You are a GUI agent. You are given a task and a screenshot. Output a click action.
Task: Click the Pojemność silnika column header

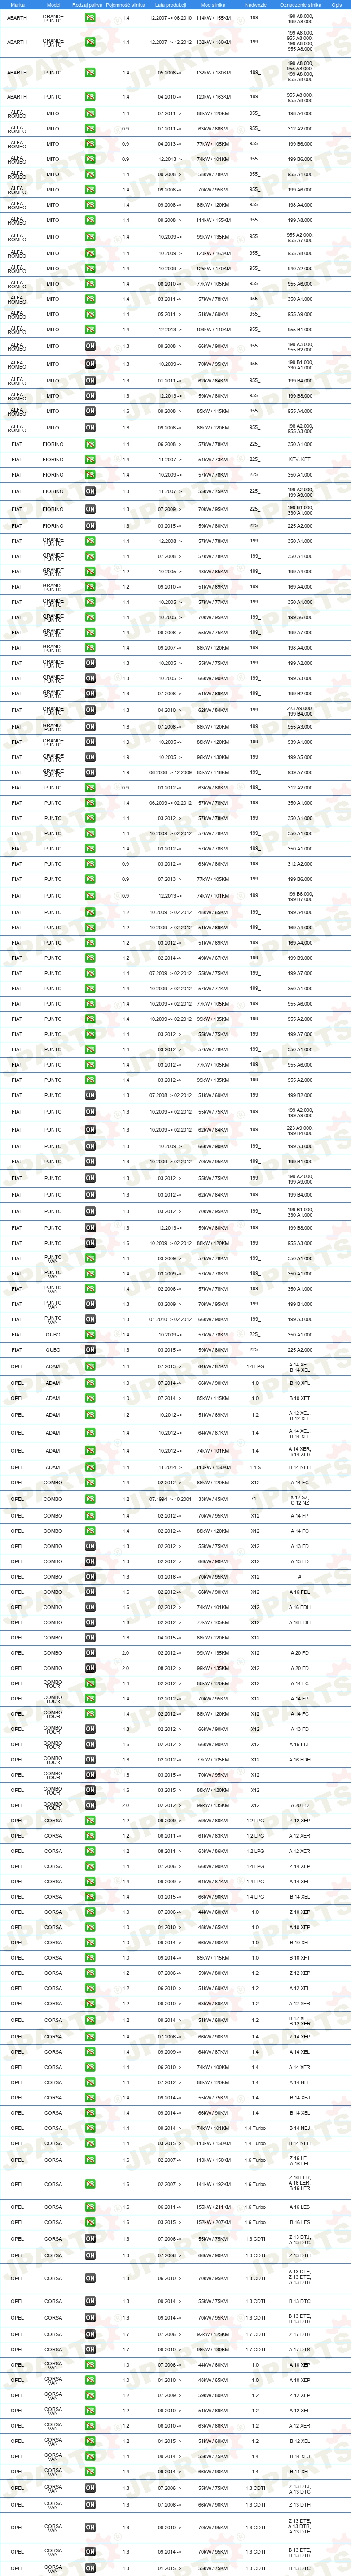(126, 4)
